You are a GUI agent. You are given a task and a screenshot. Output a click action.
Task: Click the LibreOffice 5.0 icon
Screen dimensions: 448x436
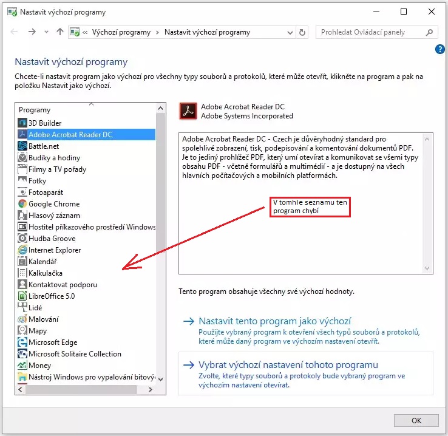[22, 296]
